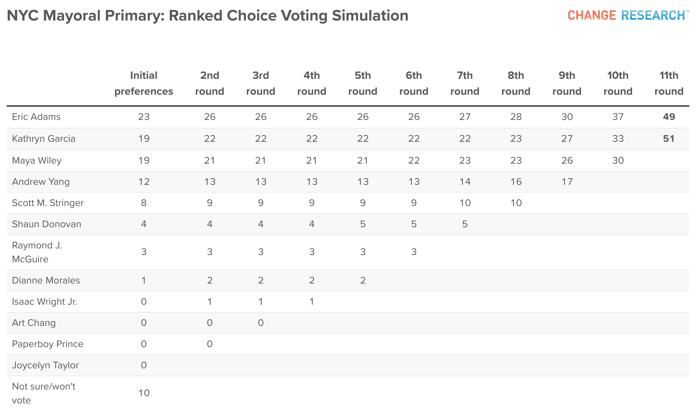
Task: Click the Joycelyn Taylor row label
Action: pos(45,365)
